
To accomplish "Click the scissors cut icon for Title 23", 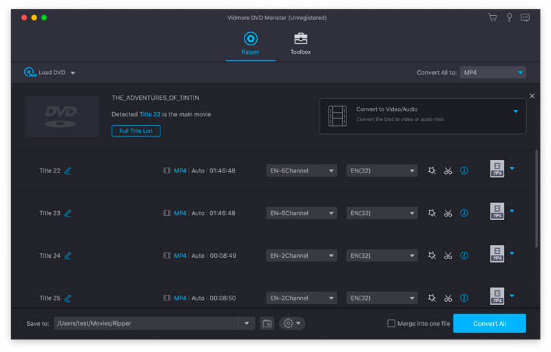I will (448, 213).
